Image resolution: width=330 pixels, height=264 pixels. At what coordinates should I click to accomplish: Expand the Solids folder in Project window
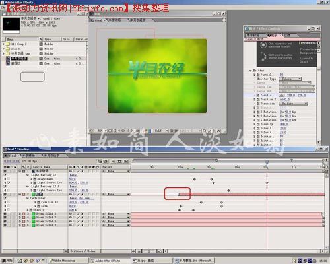[x=3, y=49]
